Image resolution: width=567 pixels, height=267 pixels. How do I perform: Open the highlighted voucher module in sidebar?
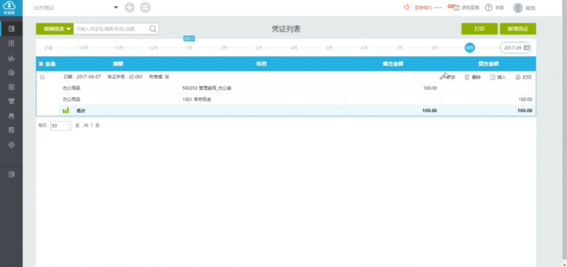click(12, 29)
